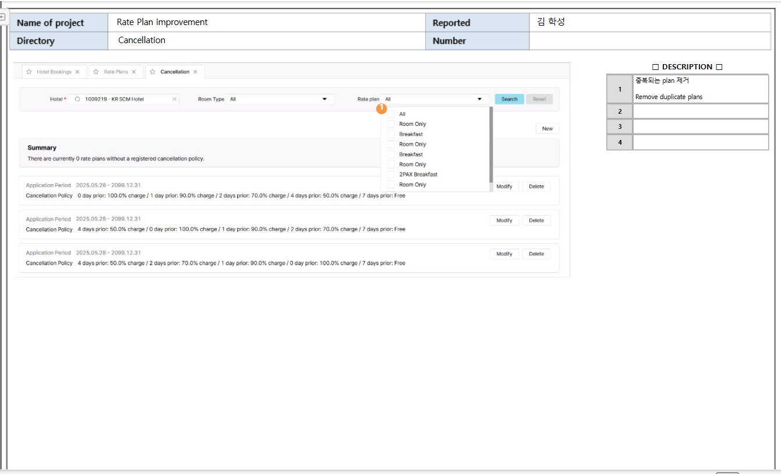The image size is (781, 474).
Task: Clear the Hotel field with the X icon
Action: pyautogui.click(x=174, y=99)
